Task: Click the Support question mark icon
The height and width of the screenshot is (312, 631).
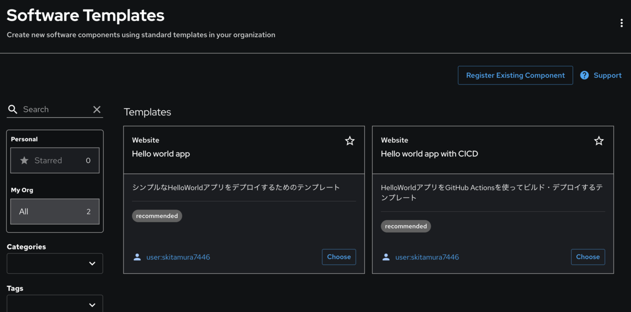Action: [x=584, y=75]
